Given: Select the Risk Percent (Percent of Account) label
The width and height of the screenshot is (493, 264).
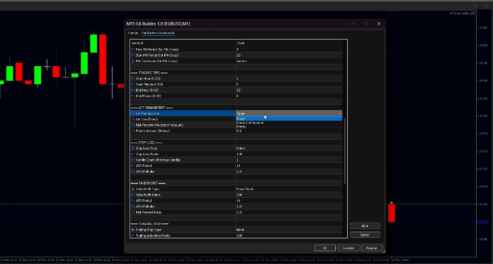Looking at the screenshot, I should pos(159,125).
